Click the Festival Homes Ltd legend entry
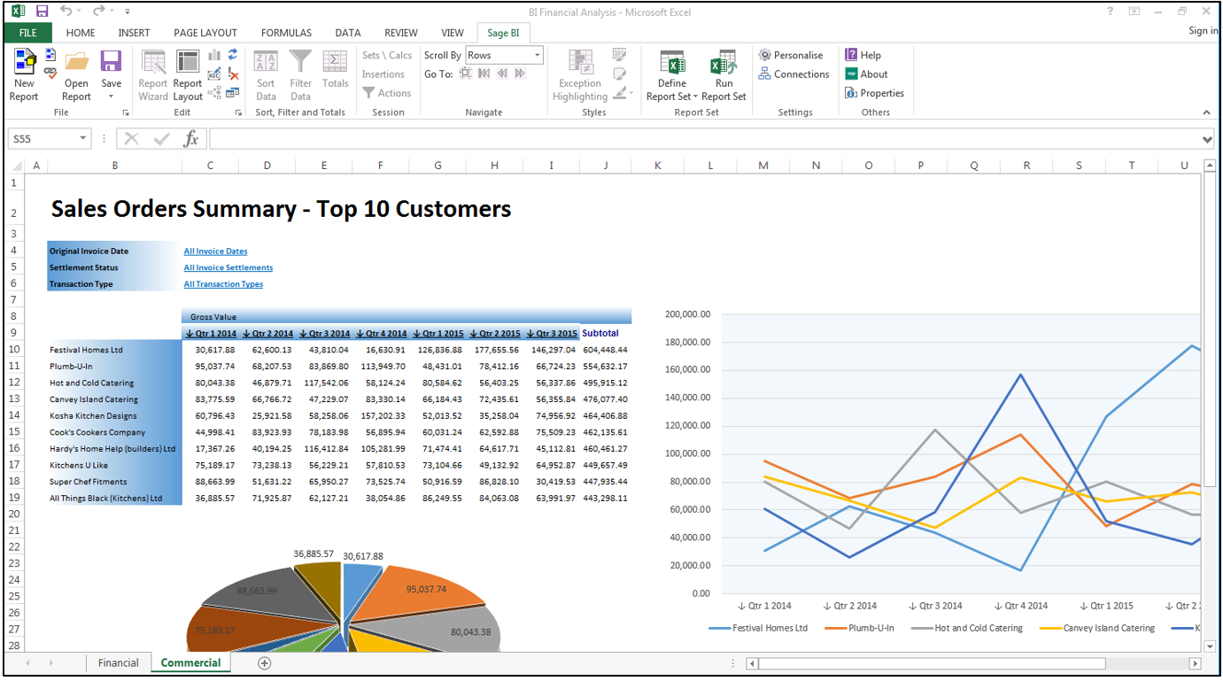 pyautogui.click(x=759, y=628)
